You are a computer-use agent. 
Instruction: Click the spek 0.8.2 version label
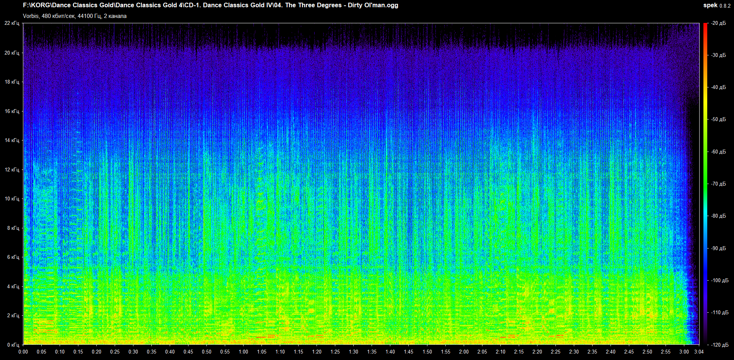pyautogui.click(x=717, y=5)
